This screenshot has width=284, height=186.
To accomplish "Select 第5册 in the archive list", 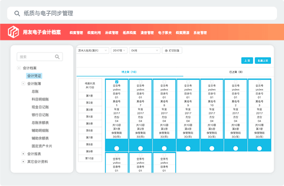I will pyautogui.click(x=89, y=124).
